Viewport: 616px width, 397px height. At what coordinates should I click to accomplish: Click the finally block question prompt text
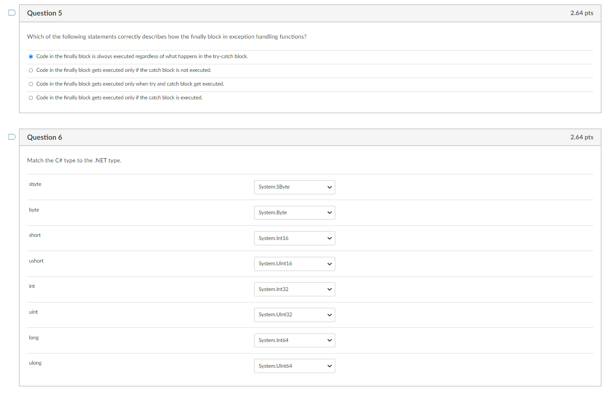click(167, 36)
